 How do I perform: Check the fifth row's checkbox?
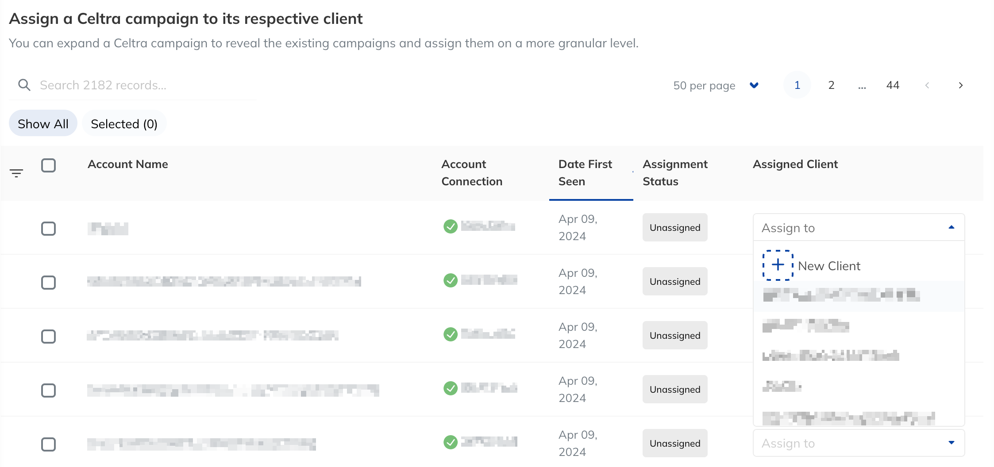pos(48,444)
